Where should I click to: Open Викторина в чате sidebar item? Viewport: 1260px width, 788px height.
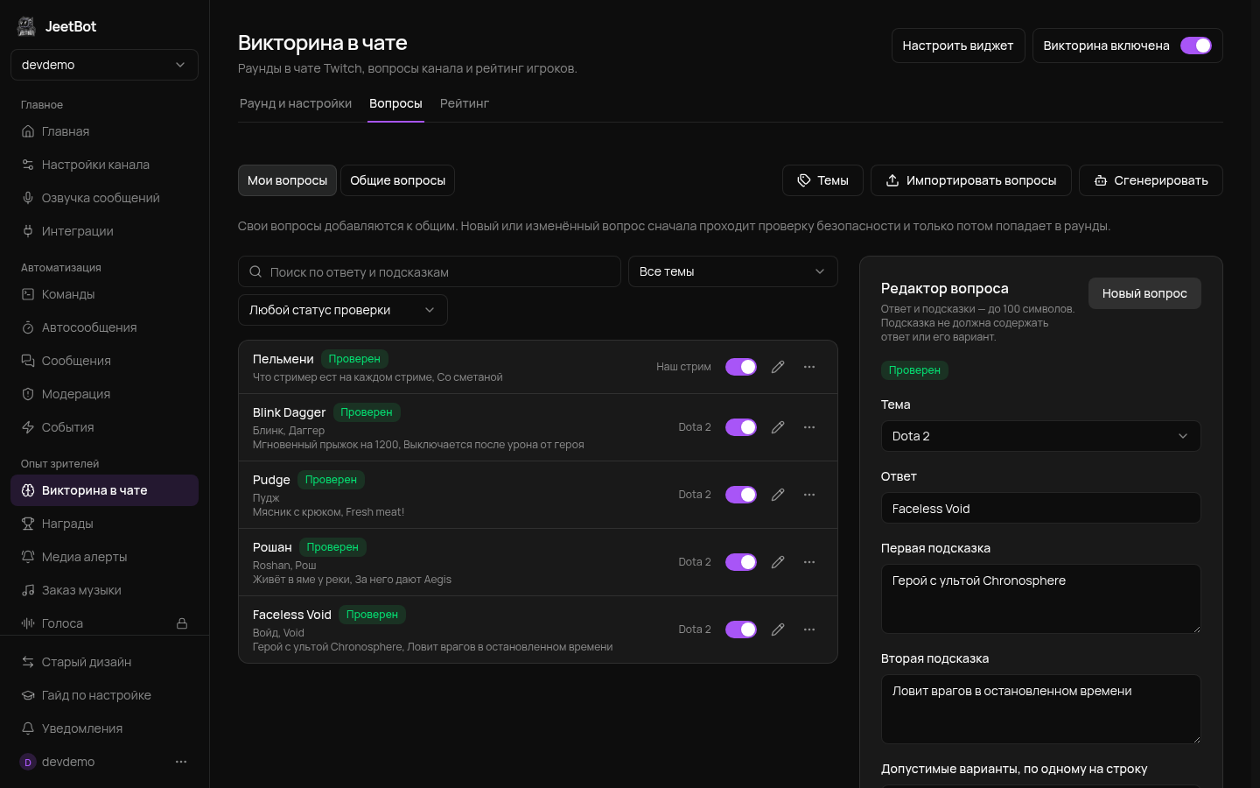coord(104,490)
